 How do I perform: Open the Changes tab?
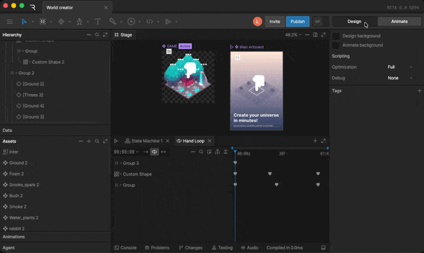191,248
